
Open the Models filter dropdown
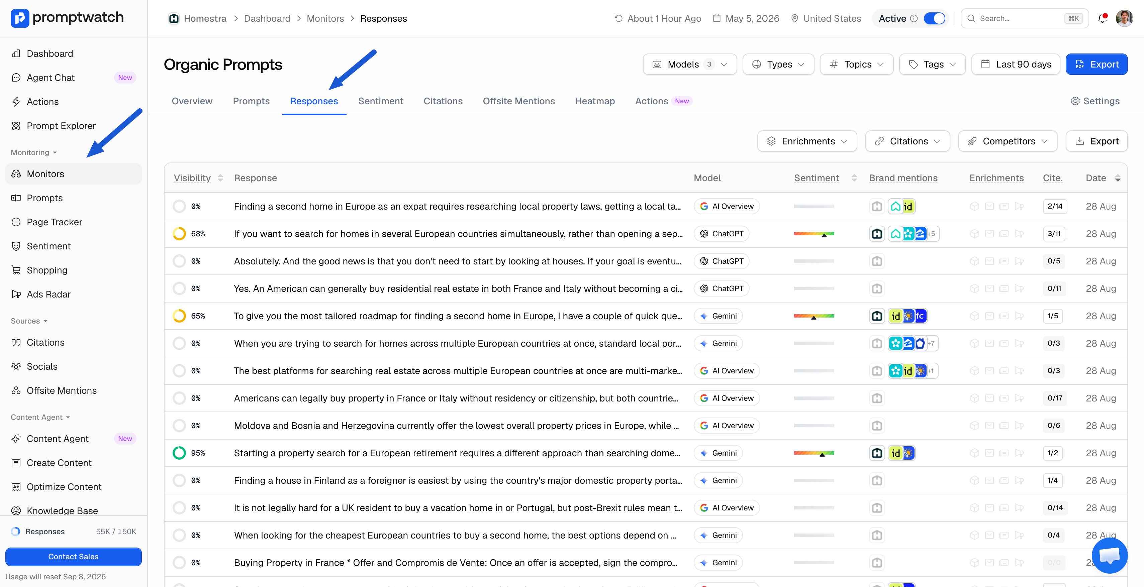(x=690, y=64)
